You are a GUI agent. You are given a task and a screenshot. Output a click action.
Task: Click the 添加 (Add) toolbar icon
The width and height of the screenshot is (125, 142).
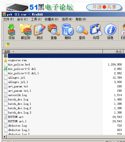(11, 32)
